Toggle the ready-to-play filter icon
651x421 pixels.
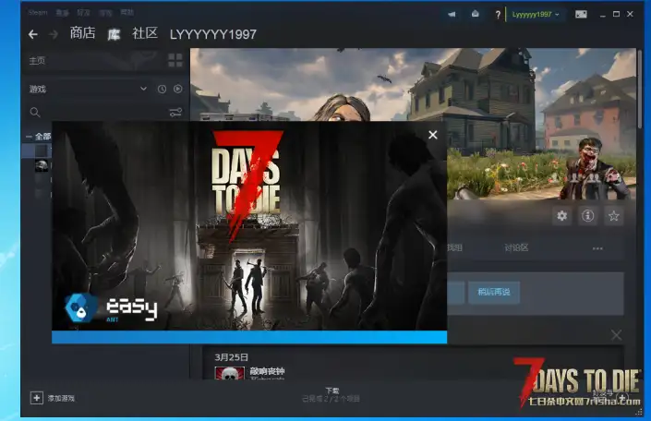pyautogui.click(x=177, y=89)
